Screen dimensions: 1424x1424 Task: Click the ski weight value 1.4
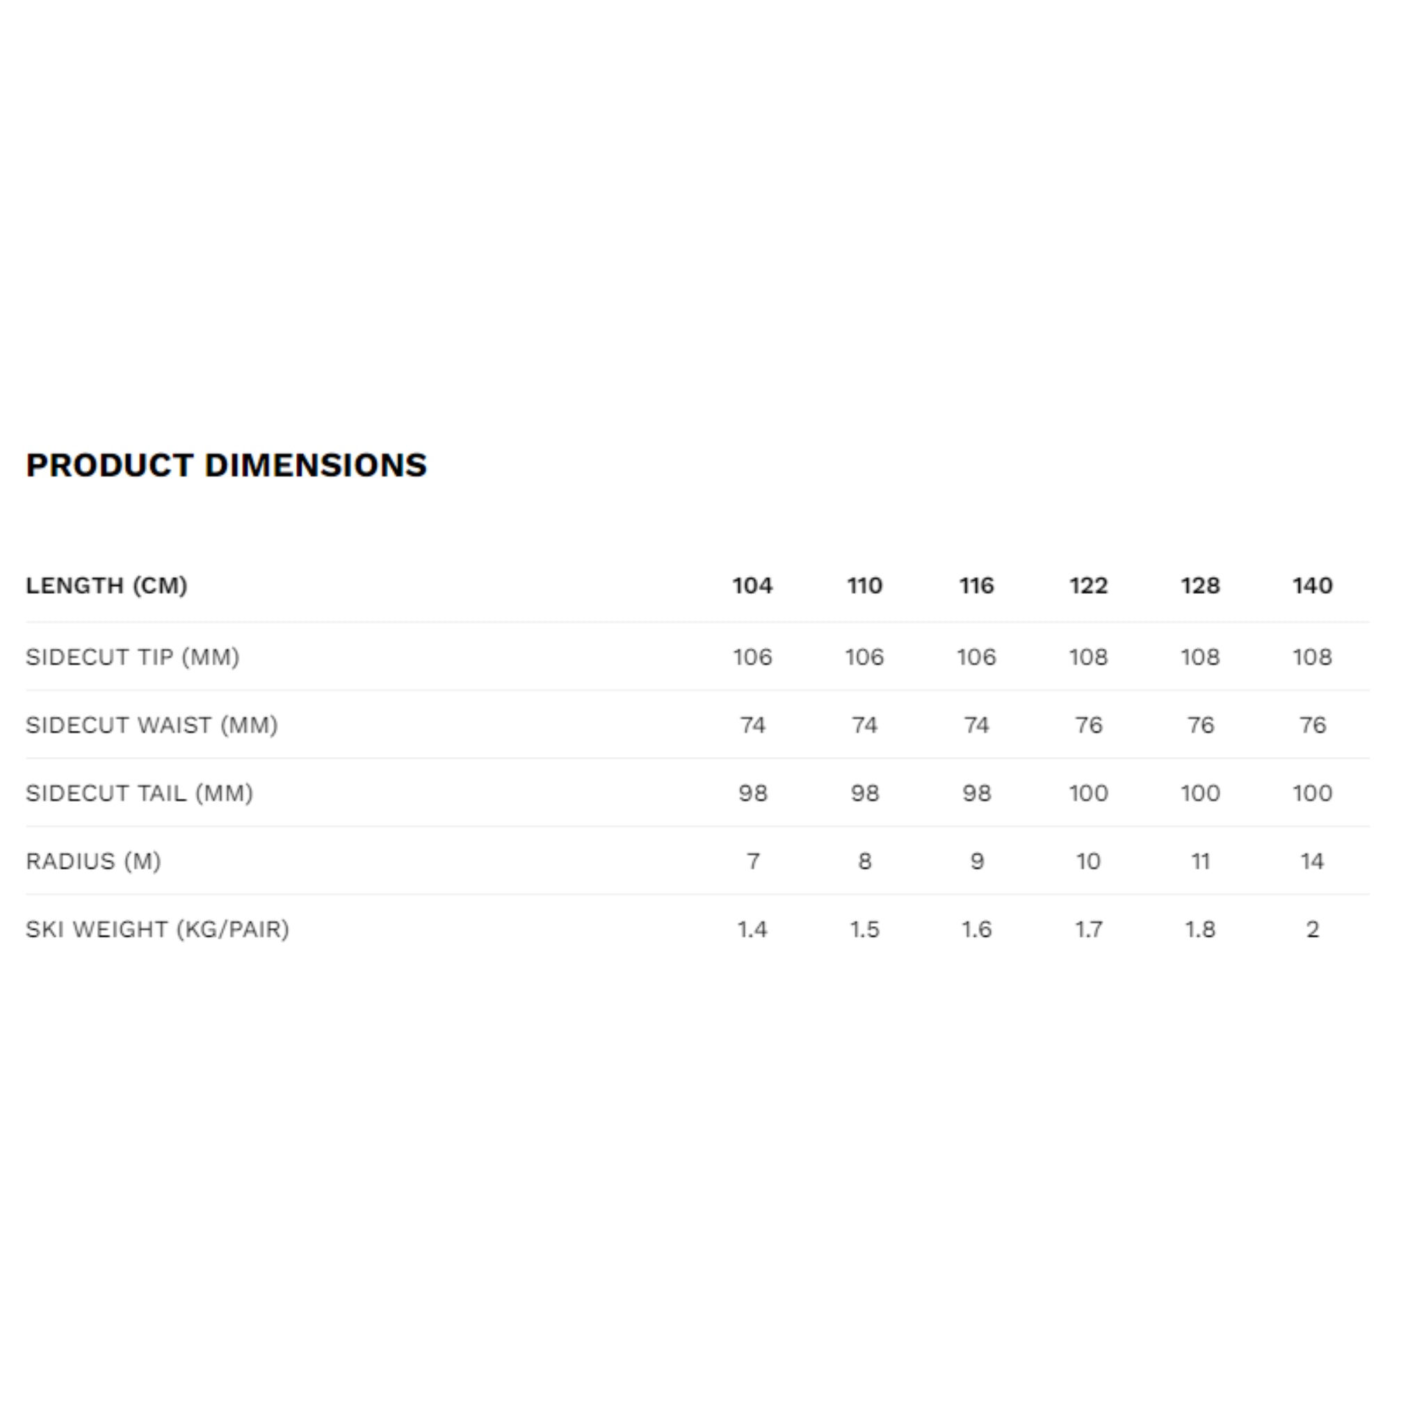point(752,929)
